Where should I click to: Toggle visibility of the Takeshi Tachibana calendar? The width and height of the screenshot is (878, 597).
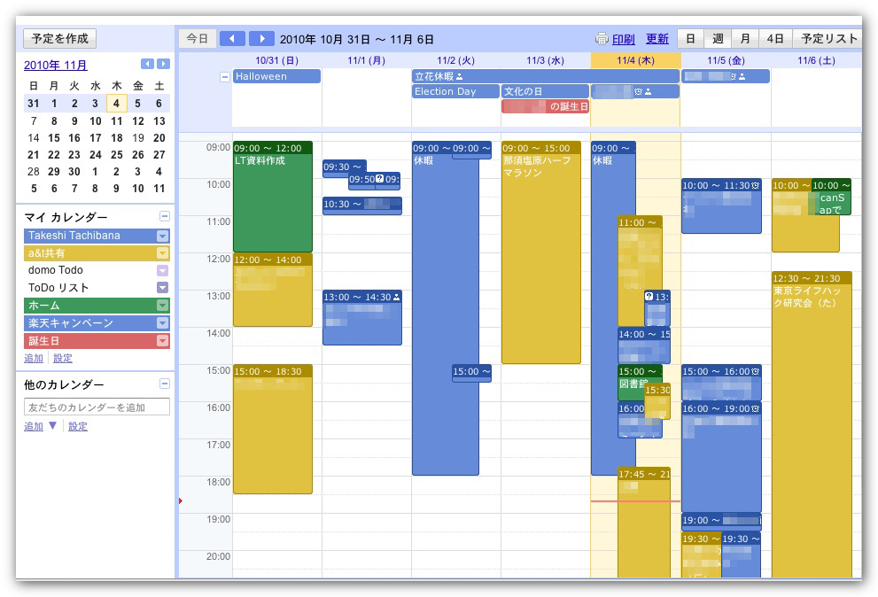pos(89,236)
